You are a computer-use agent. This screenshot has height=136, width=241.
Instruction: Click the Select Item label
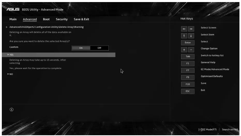(207, 35)
